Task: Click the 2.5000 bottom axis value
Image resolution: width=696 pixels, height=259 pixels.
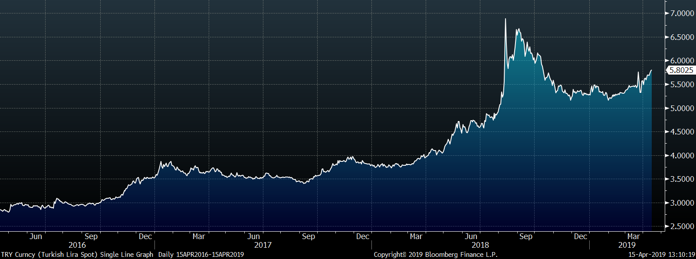Action: coord(682,226)
